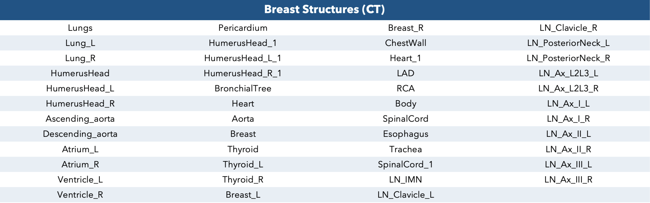Click the Ventricle_R cell
The image size is (650, 203).
tap(80, 195)
